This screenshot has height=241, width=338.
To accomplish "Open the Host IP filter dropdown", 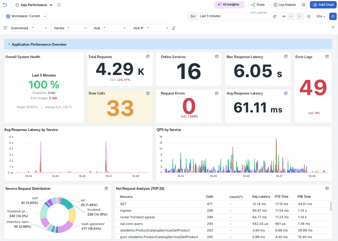I will pos(150,28).
